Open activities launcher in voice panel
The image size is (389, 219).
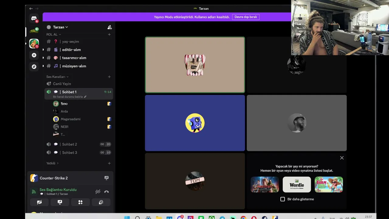pos(81,202)
